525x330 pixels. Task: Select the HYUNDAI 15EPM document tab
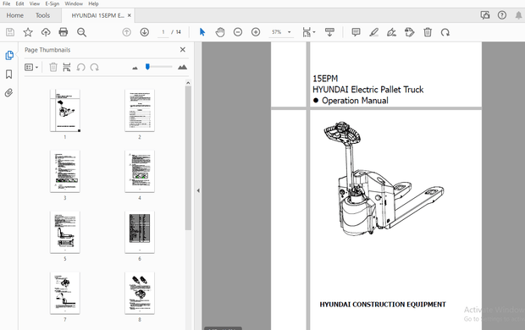coord(97,15)
